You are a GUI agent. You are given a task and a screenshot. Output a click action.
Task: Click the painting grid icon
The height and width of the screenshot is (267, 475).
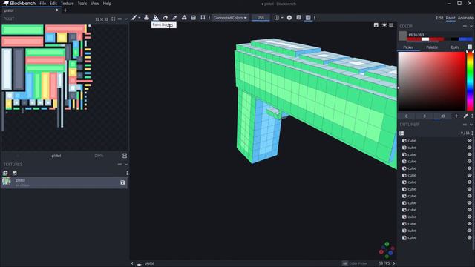(x=298, y=18)
